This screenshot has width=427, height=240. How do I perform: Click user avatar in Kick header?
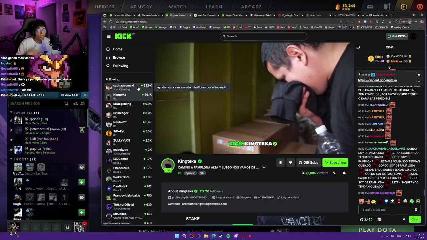click(x=413, y=36)
